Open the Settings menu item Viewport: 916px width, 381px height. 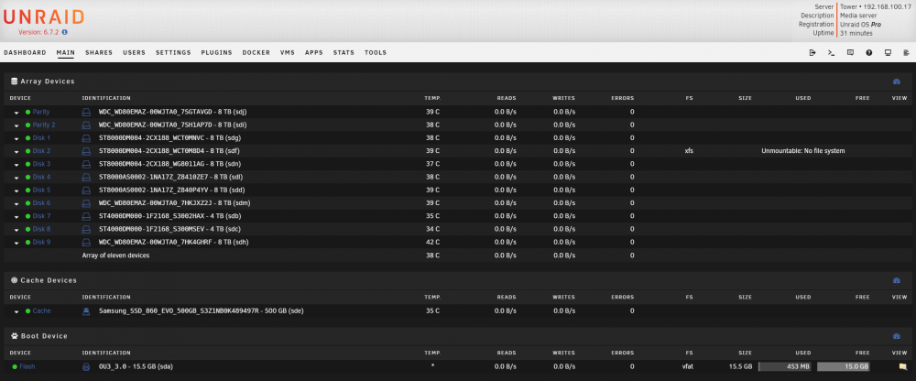pyautogui.click(x=173, y=52)
